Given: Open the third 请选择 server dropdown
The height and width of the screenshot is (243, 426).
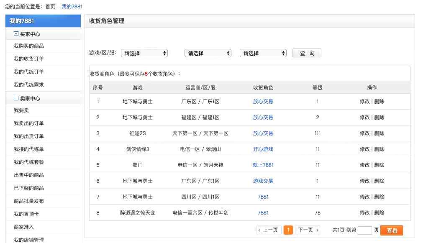Looking at the screenshot, I should [263, 53].
